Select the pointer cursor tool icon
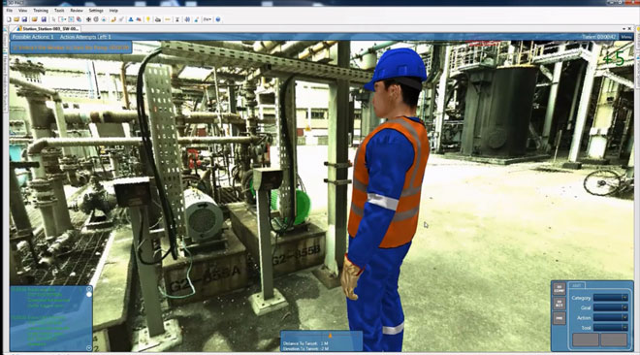The height and width of the screenshot is (355, 640). (x=54, y=19)
